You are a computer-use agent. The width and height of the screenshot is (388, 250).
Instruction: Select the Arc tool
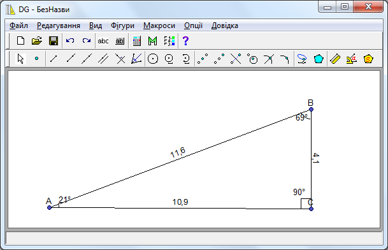click(x=185, y=59)
